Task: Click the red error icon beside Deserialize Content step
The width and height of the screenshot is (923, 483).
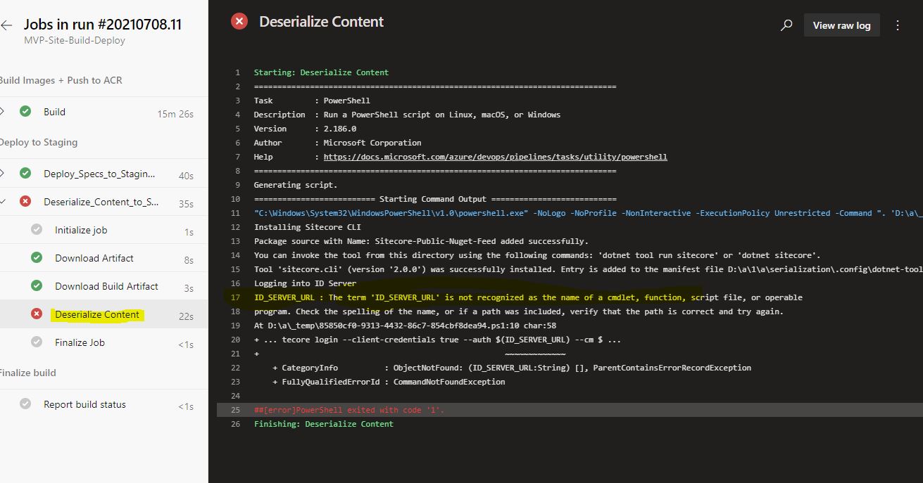Action: coord(36,314)
